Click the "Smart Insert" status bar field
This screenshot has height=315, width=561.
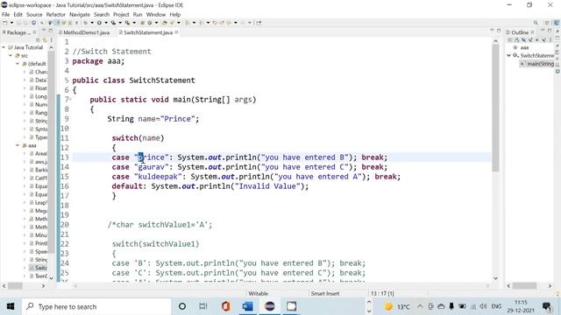[x=325, y=294]
